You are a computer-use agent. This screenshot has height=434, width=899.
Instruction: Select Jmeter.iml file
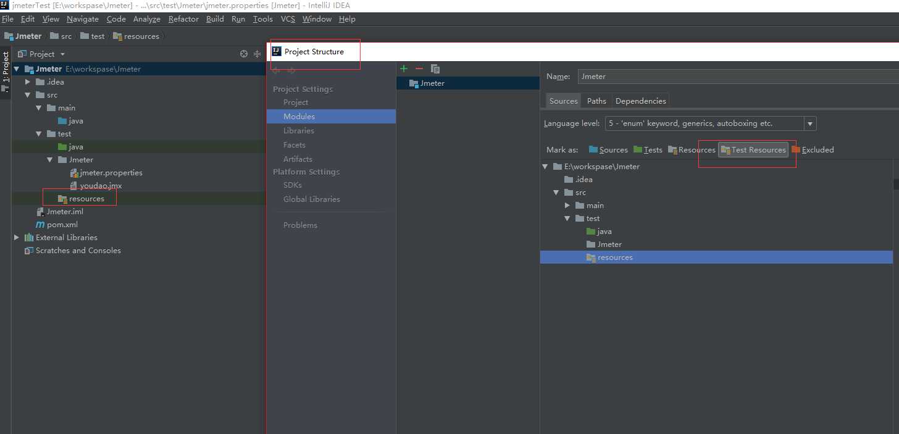pyautogui.click(x=59, y=212)
